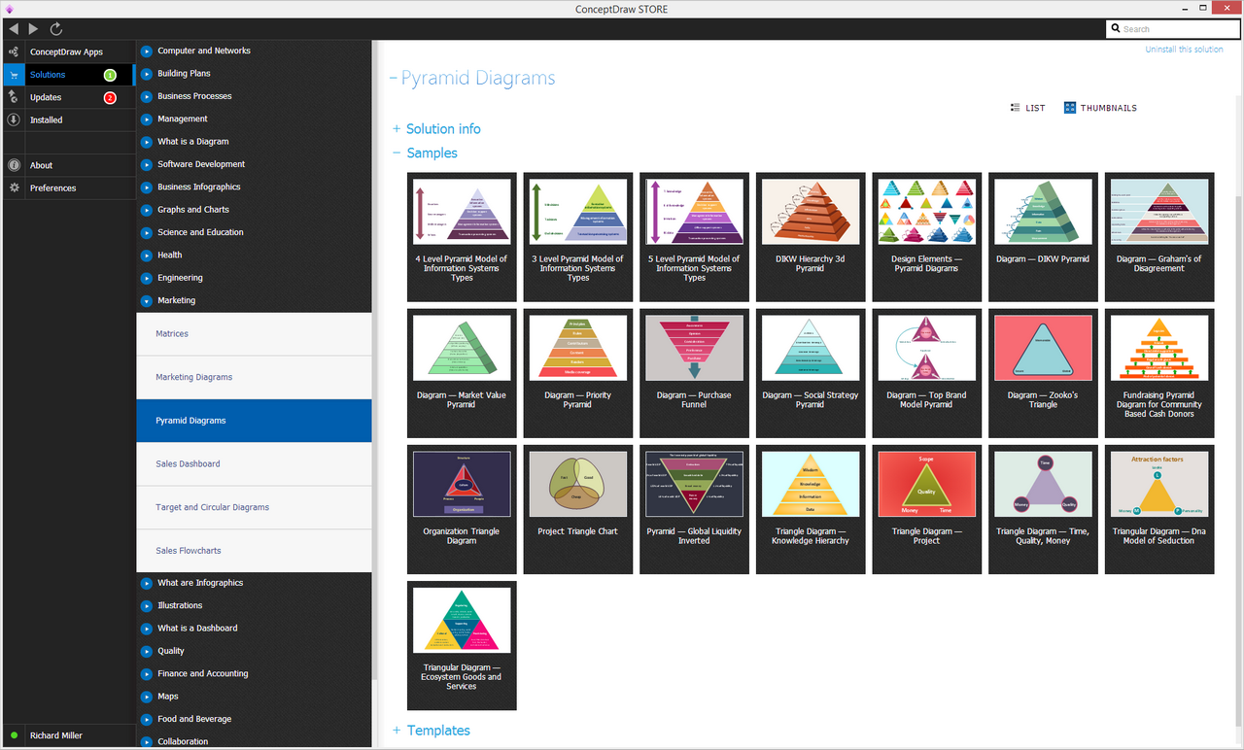Expand Building Plans category
Screen dimensions: 1244x750
pyautogui.click(x=147, y=74)
